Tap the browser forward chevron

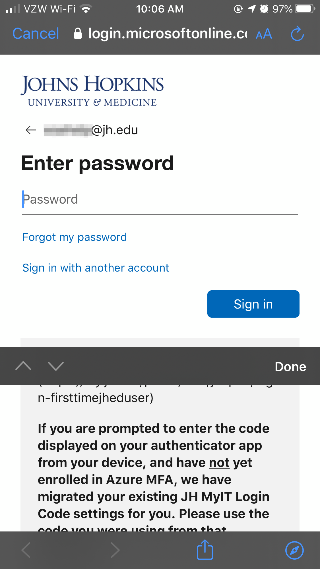115,550
